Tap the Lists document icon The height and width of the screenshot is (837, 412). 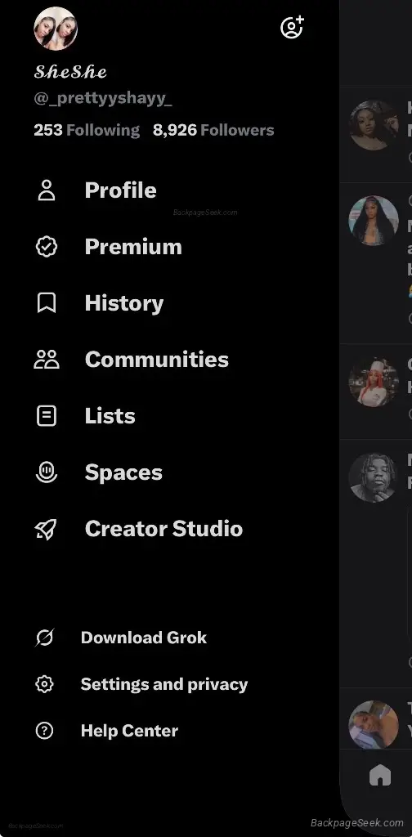pyautogui.click(x=47, y=416)
